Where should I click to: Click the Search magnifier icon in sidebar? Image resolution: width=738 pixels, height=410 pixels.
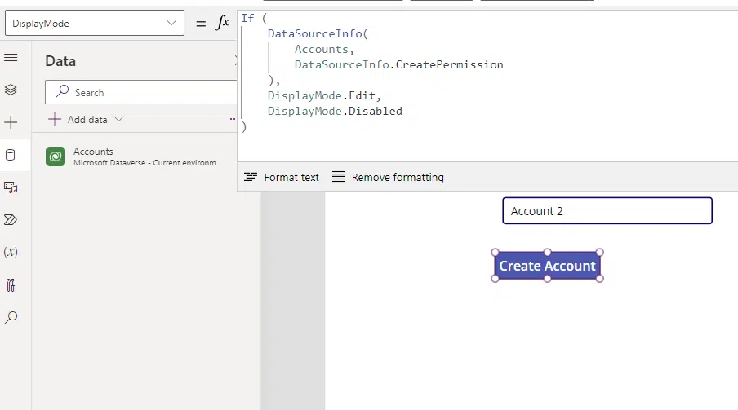tap(11, 317)
